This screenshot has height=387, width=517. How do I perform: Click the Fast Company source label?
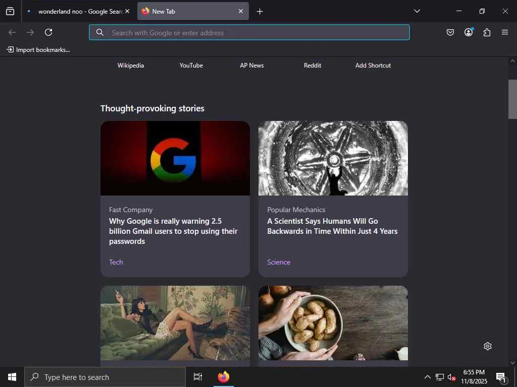click(131, 210)
